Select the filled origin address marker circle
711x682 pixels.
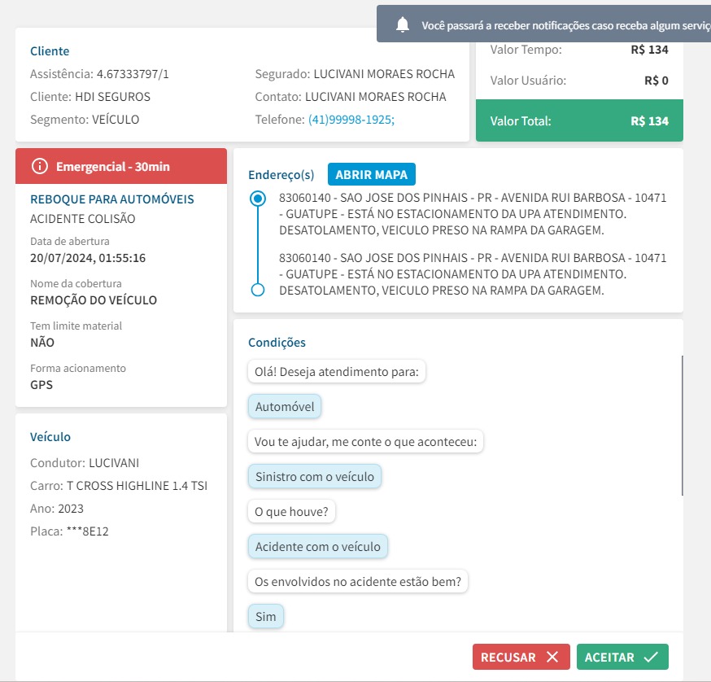[258, 198]
